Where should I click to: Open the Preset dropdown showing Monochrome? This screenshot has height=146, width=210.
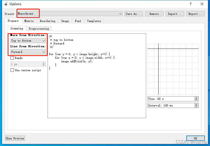coord(70,14)
